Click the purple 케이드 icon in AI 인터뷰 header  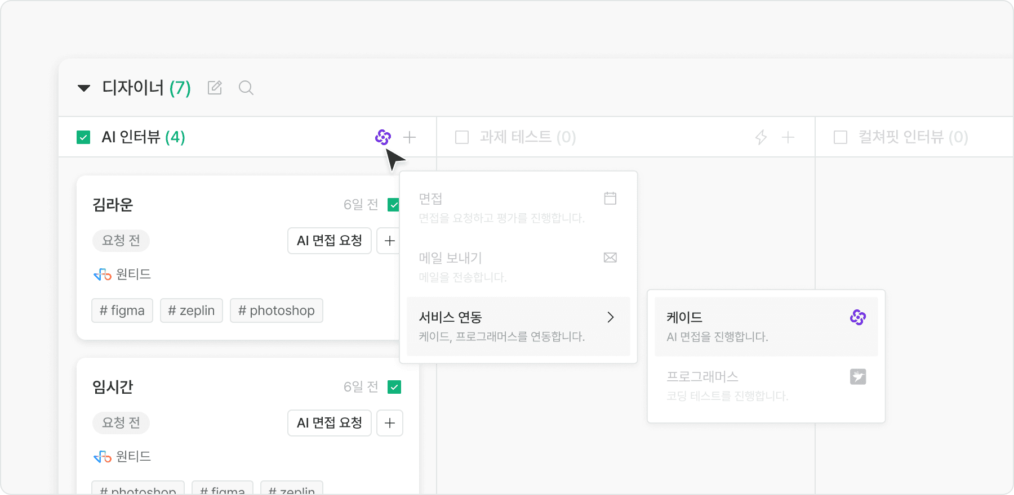[x=383, y=137]
